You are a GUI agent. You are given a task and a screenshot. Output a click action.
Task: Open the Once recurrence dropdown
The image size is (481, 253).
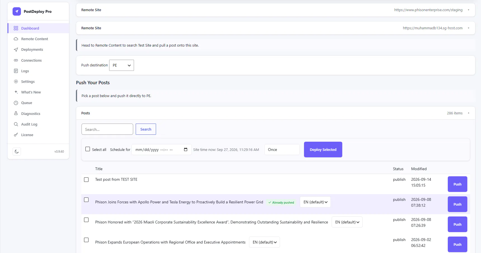[282, 150]
